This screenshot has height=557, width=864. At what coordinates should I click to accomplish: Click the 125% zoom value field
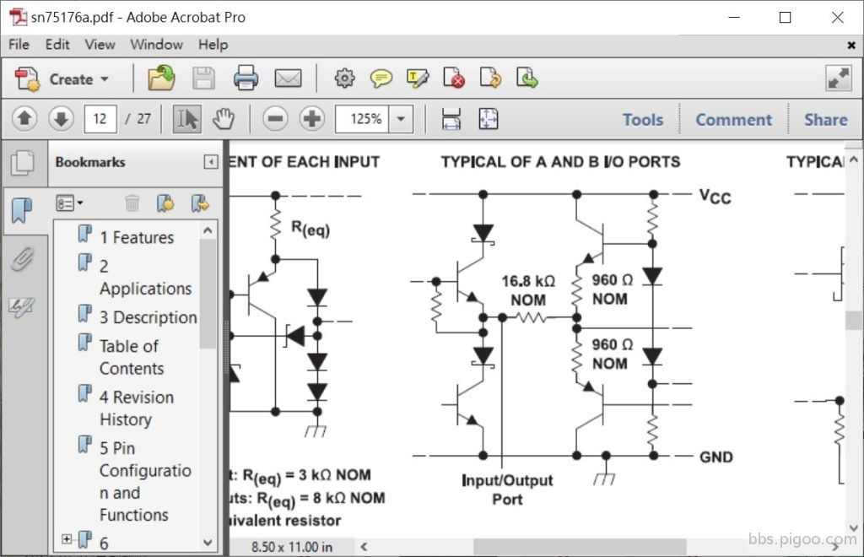(362, 118)
